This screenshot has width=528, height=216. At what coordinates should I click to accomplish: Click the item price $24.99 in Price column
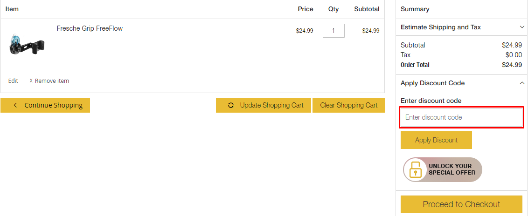click(x=305, y=31)
